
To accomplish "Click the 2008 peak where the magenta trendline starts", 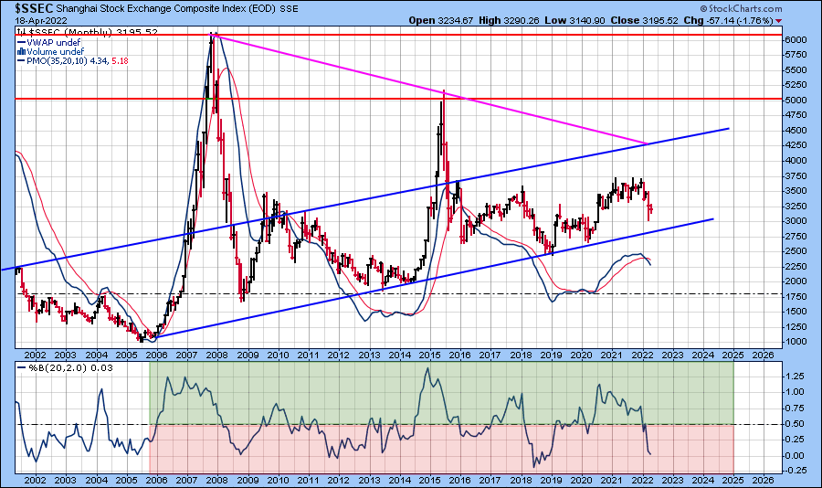I will pos(214,35).
